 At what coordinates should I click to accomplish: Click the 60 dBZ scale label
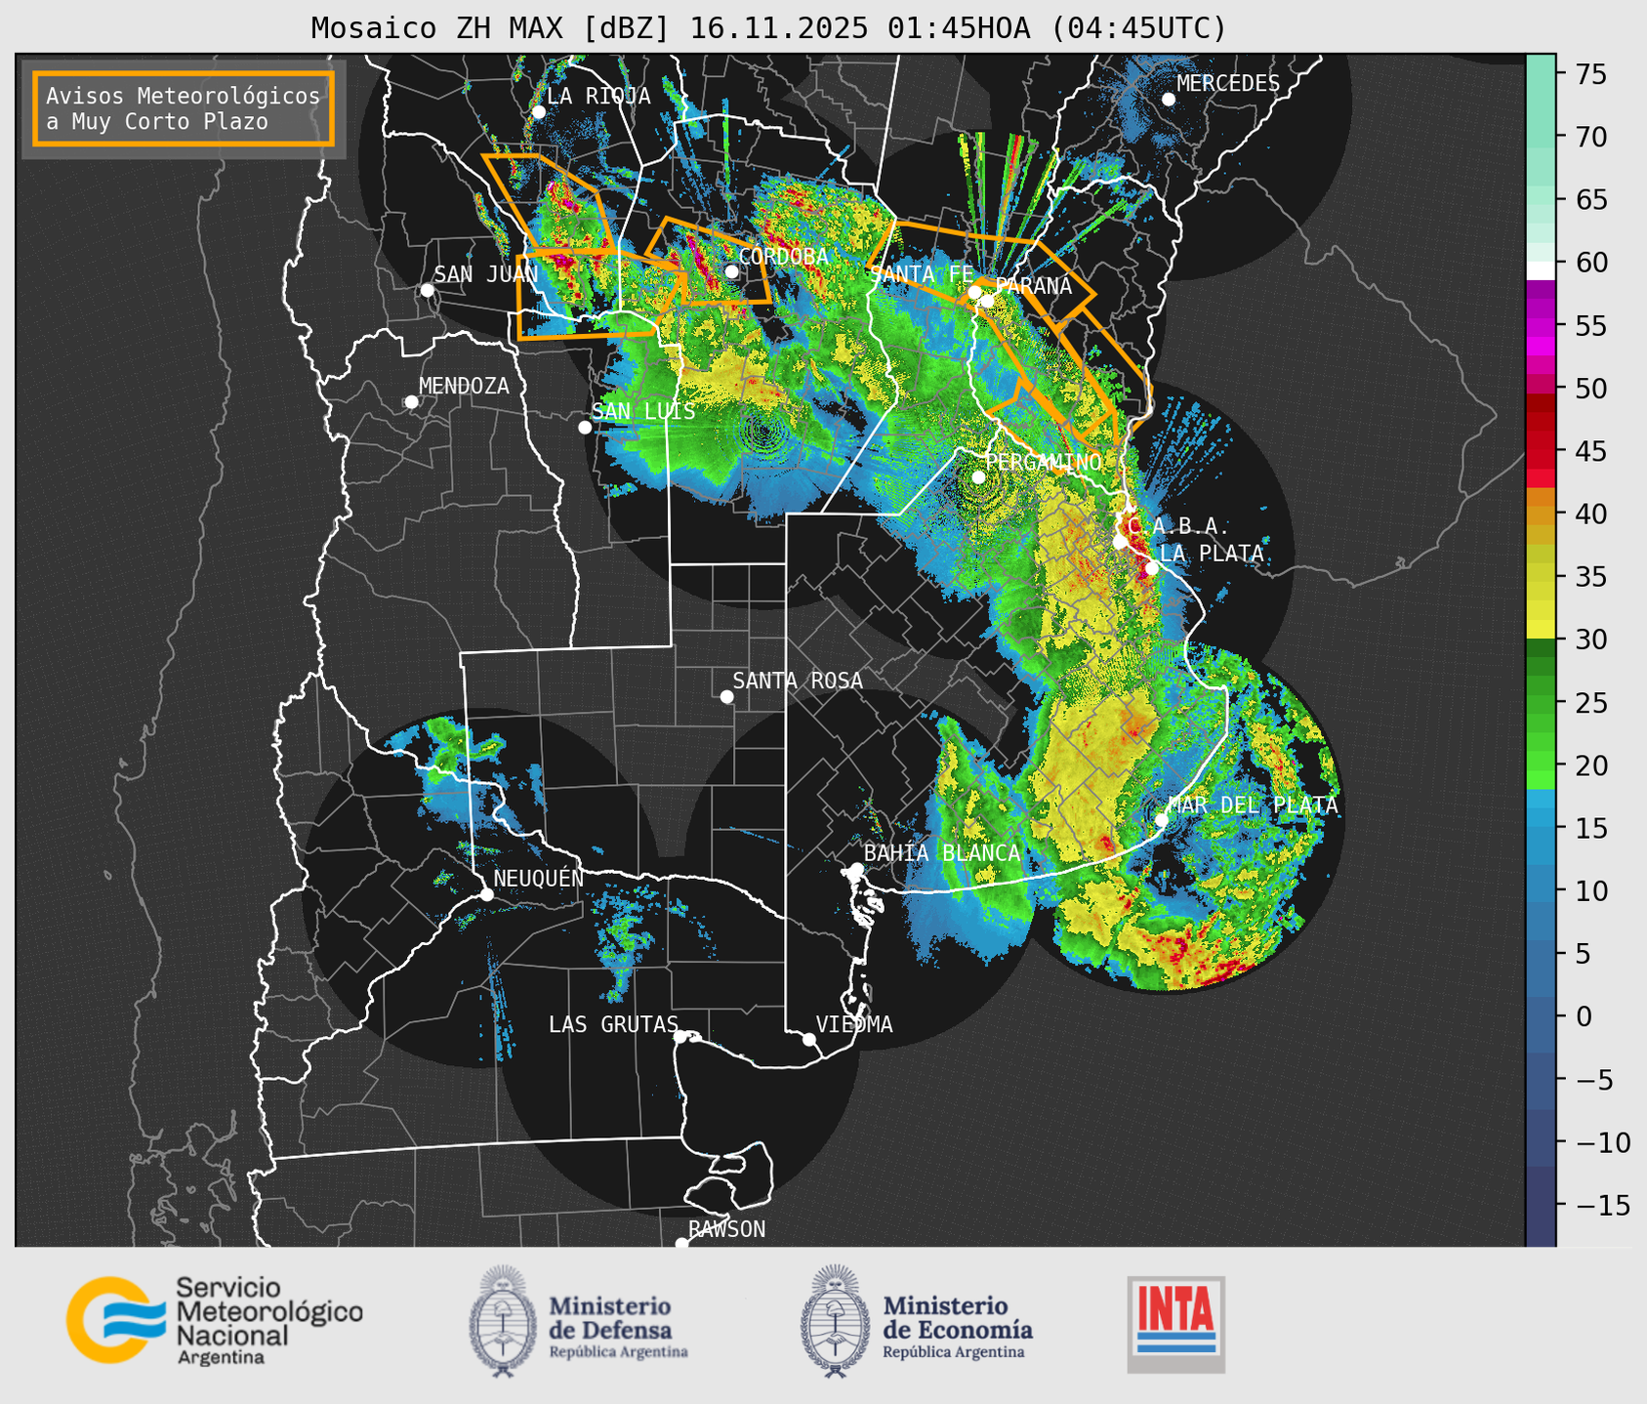click(x=1592, y=263)
